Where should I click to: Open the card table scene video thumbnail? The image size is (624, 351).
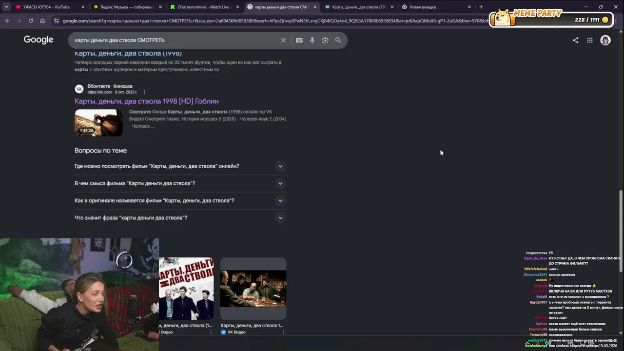click(253, 289)
